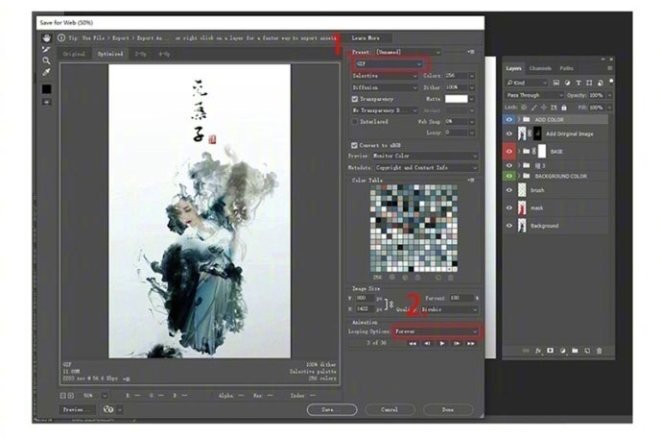Viewport: 662px width, 438px height.
Task: Click the web-shift color cube icon under Color Table
Action: coord(405,278)
